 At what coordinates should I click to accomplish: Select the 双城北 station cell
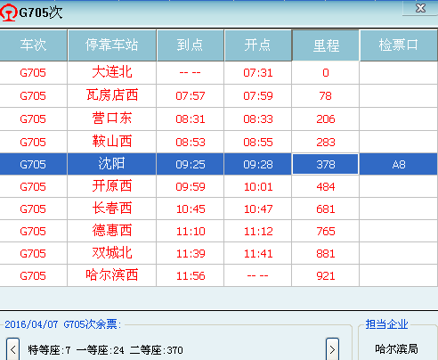point(112,253)
